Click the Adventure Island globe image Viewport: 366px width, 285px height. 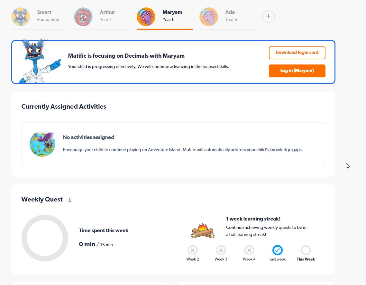pos(42,144)
